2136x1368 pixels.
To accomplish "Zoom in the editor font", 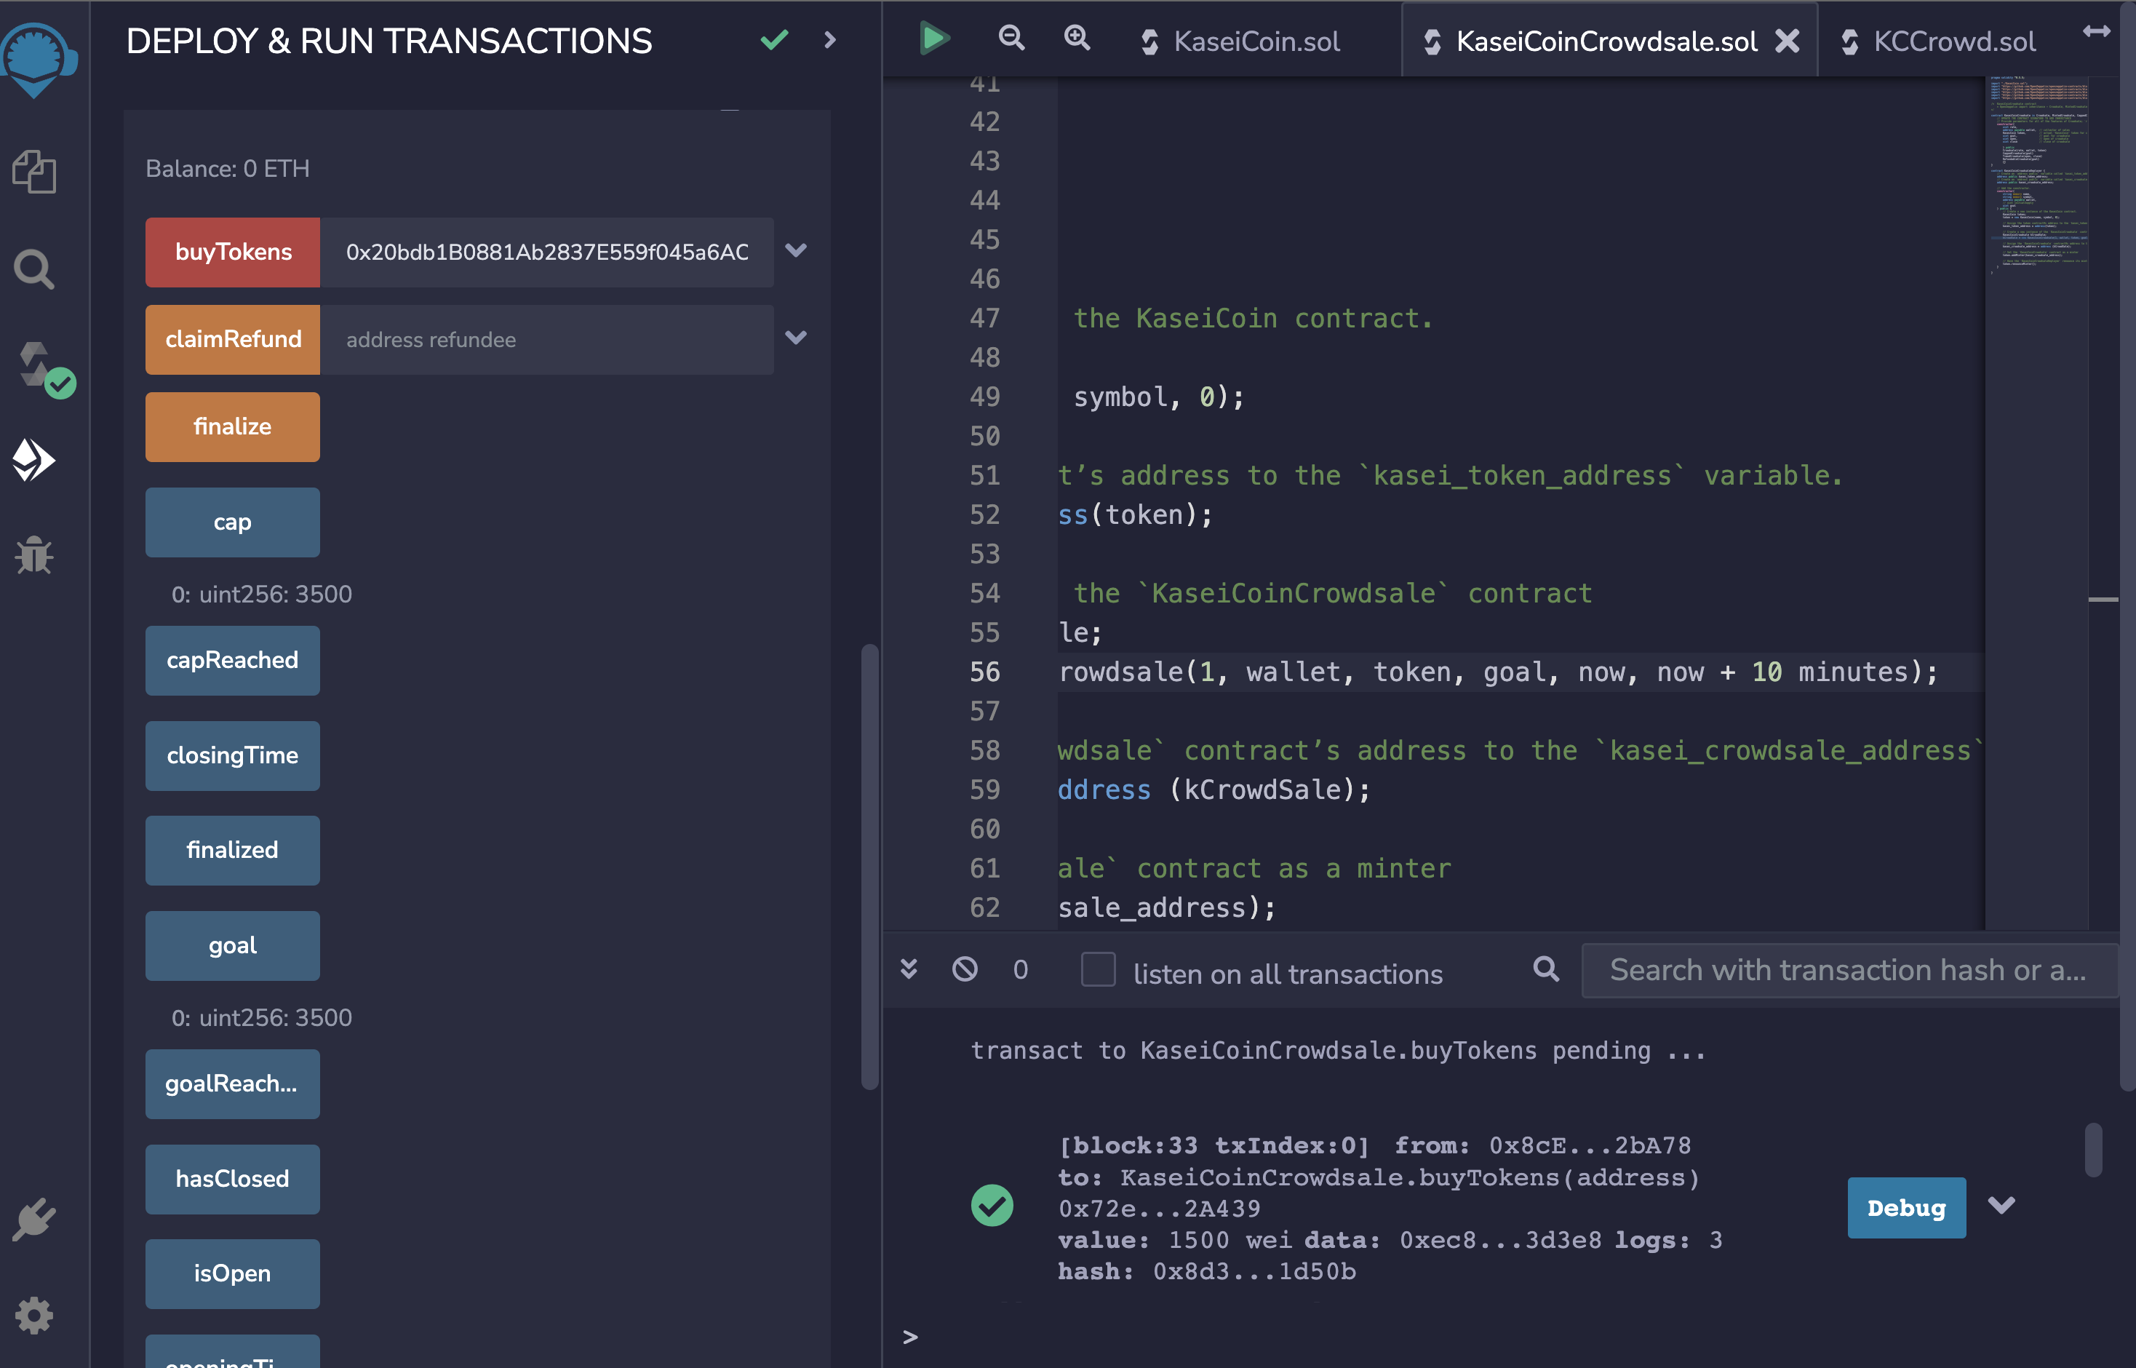I will click(1077, 38).
